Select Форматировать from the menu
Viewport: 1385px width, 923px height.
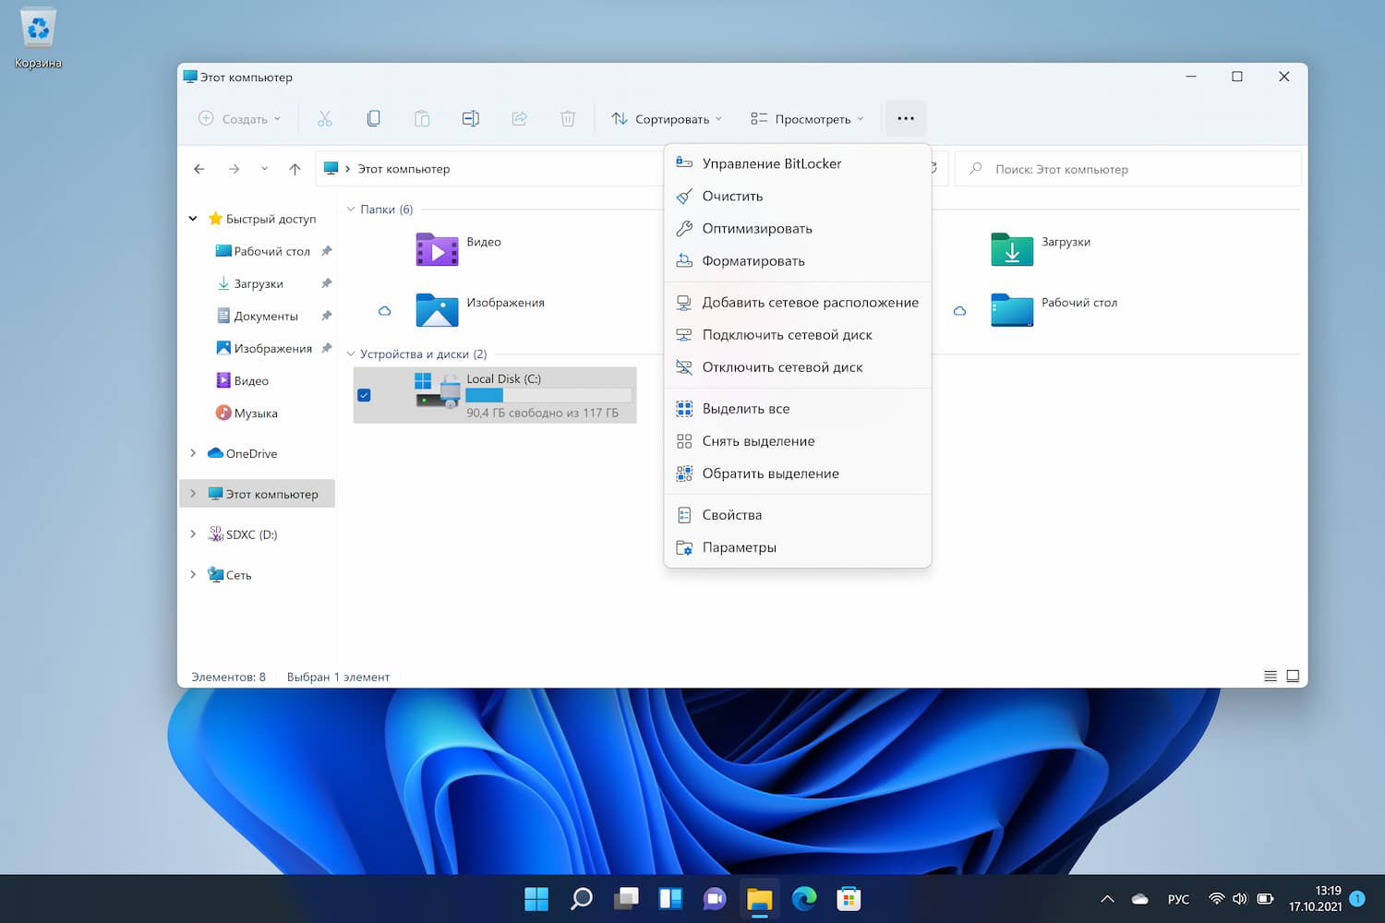click(753, 261)
